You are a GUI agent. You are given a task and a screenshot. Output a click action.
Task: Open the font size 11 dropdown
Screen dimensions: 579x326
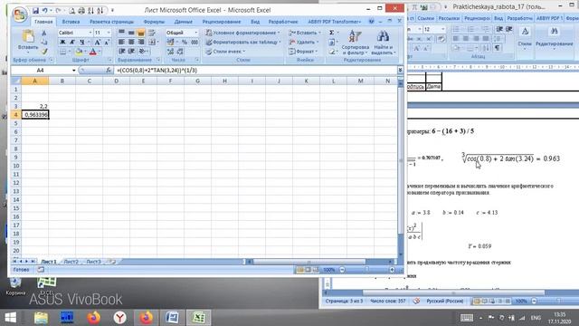pyautogui.click(x=109, y=33)
